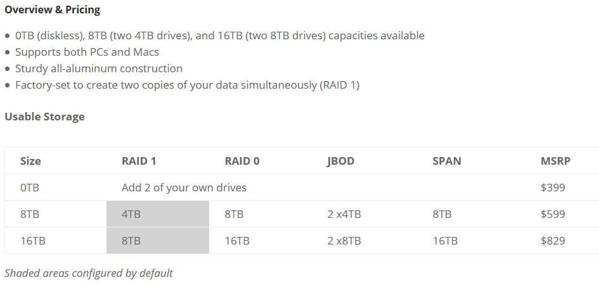599x287 pixels.
Task: Click 'Add 2 of your own drives' text
Action: (184, 188)
